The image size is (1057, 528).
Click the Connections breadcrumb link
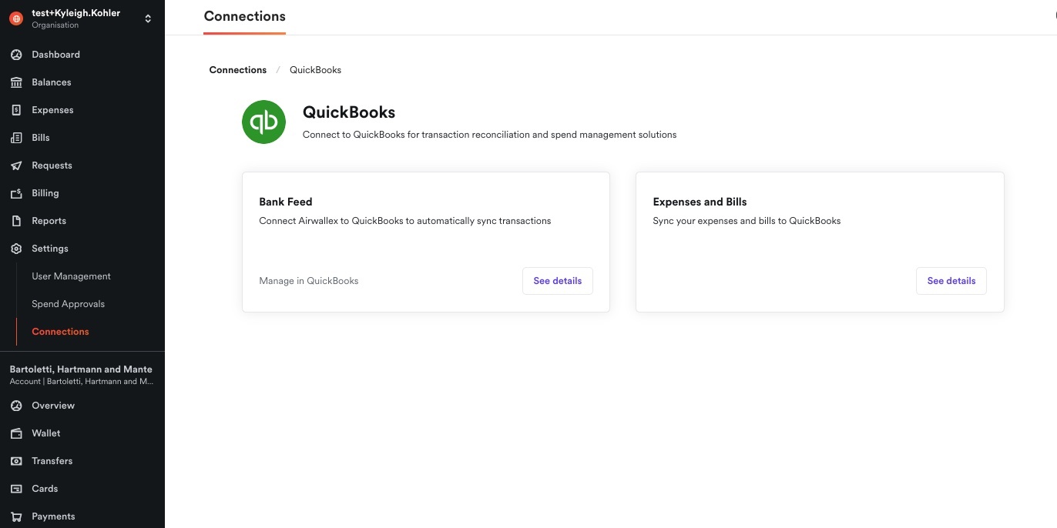tap(238, 70)
